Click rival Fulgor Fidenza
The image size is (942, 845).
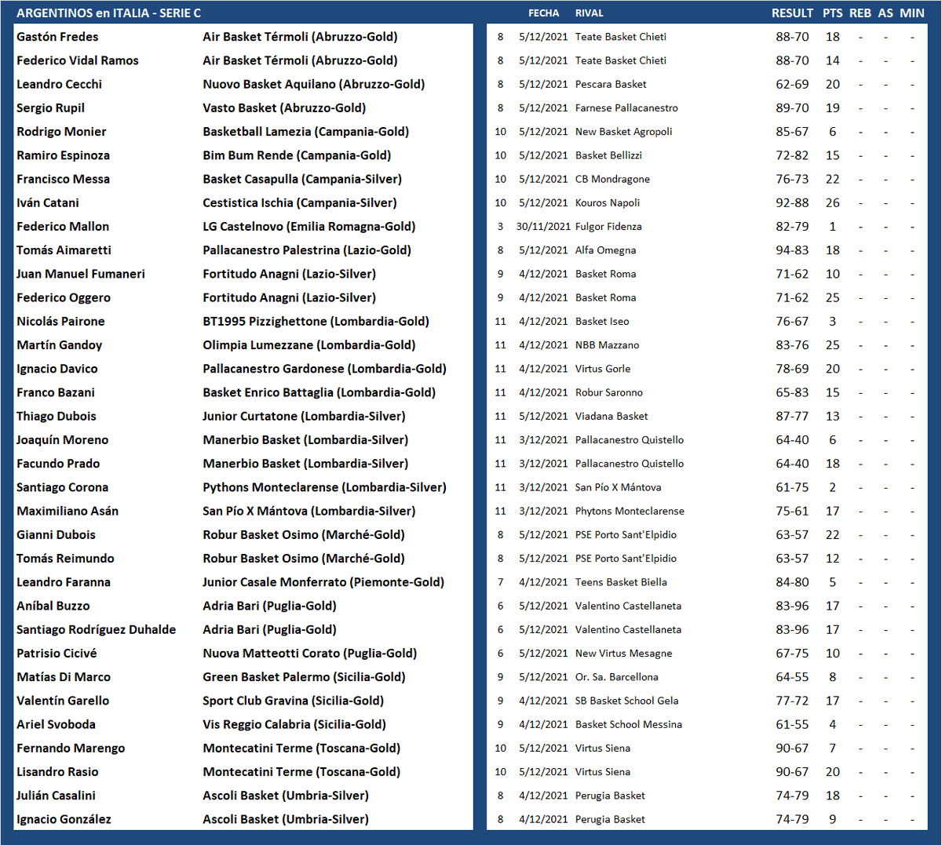608,227
